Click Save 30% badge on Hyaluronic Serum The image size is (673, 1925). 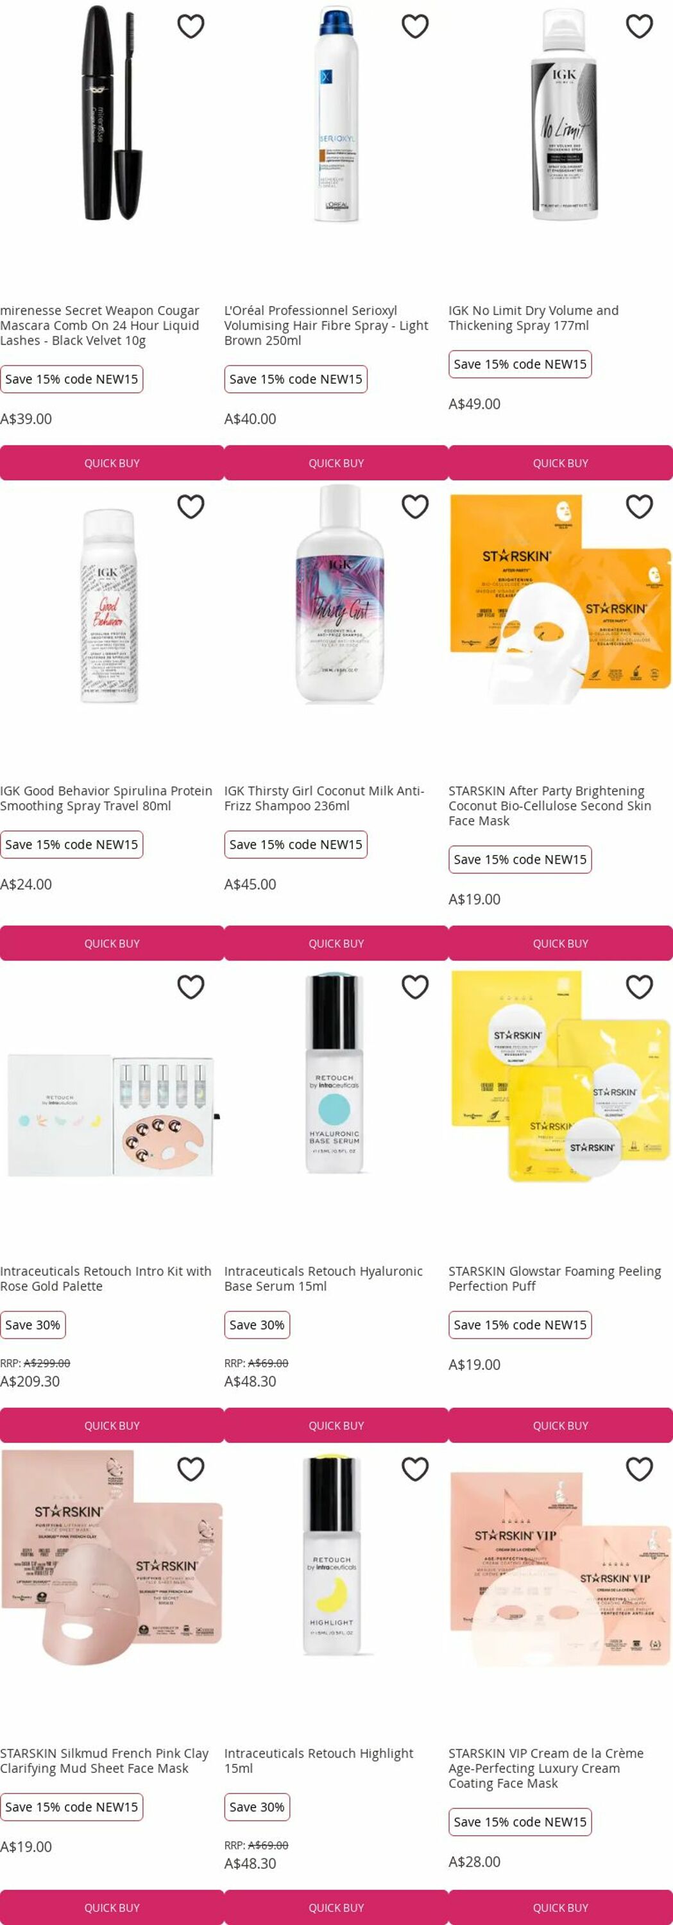tap(257, 1325)
